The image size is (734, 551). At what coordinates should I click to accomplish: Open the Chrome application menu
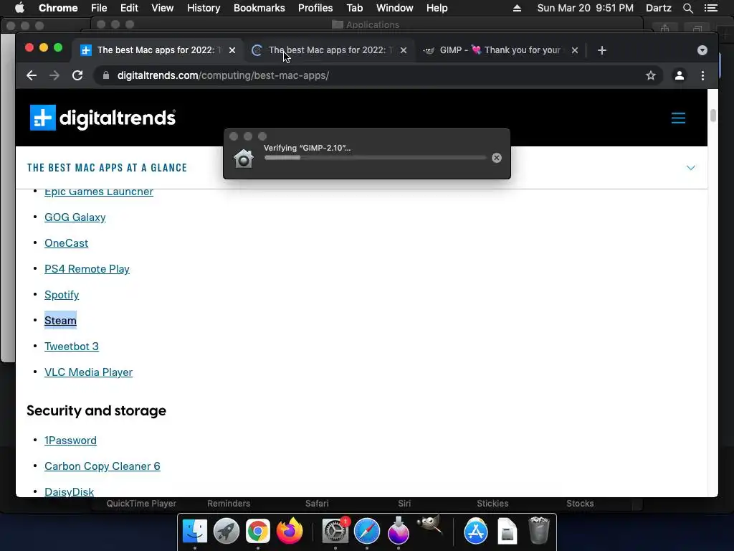pos(58,8)
